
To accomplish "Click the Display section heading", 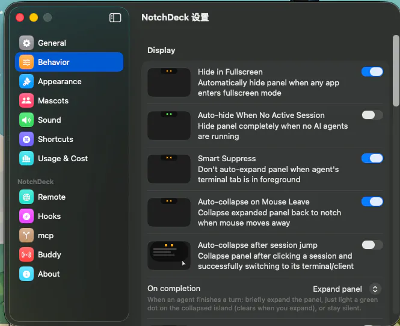I will click(161, 51).
